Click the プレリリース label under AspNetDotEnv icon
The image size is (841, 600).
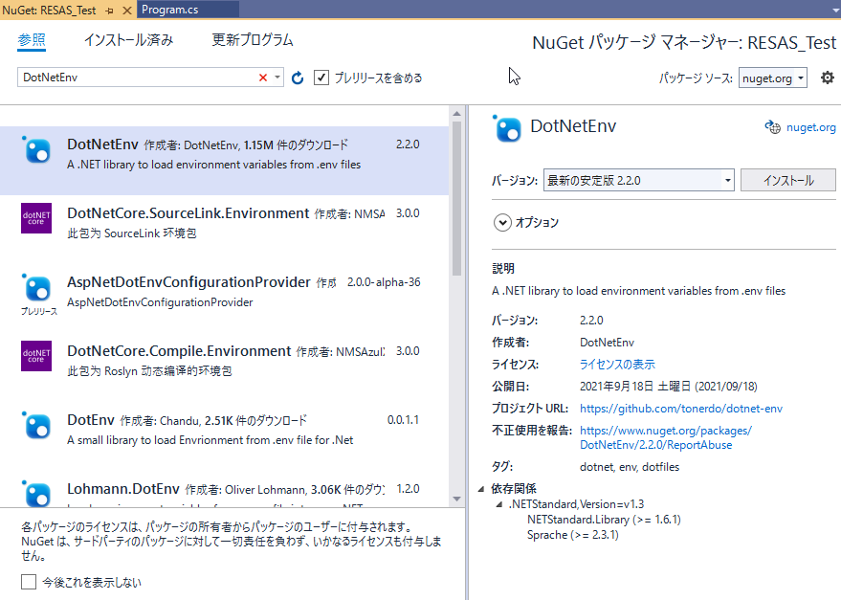38,311
